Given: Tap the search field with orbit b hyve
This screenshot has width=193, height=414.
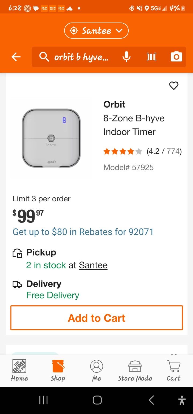Looking at the screenshot, I should [82, 57].
